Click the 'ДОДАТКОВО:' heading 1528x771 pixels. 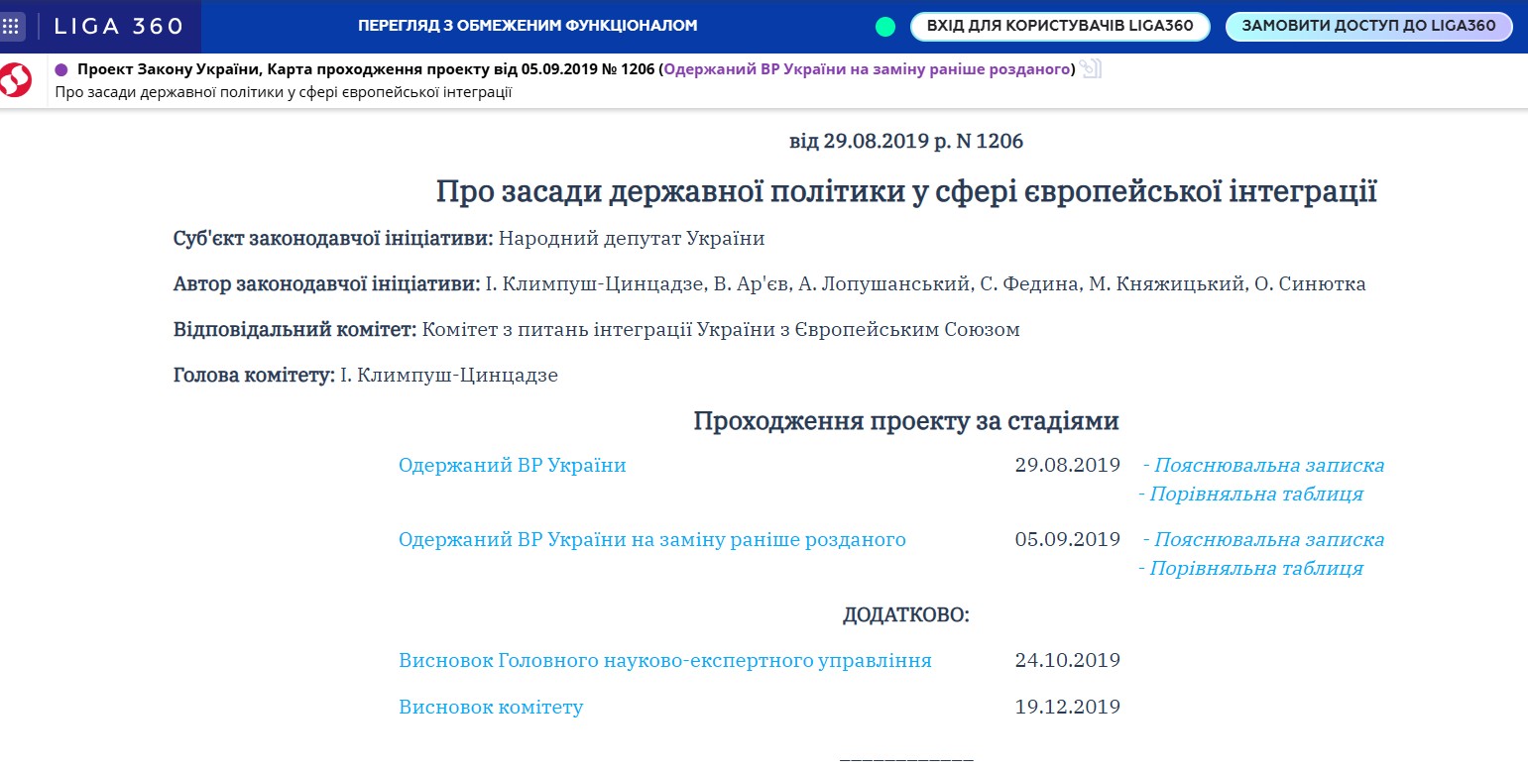point(906,615)
